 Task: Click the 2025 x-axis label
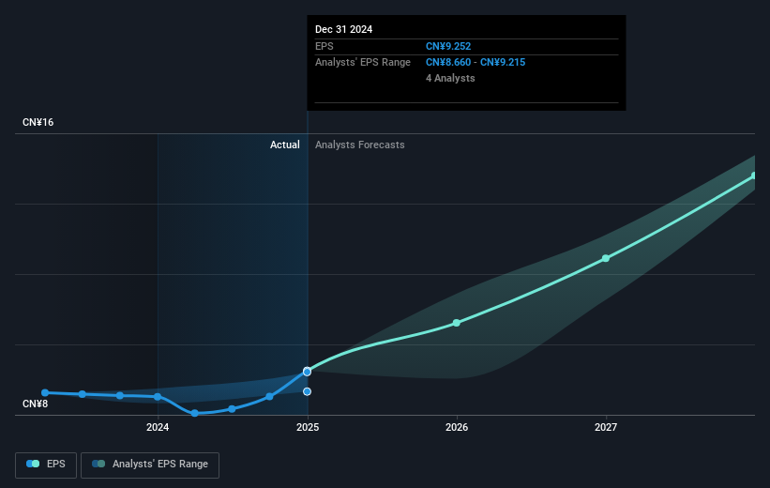click(308, 427)
